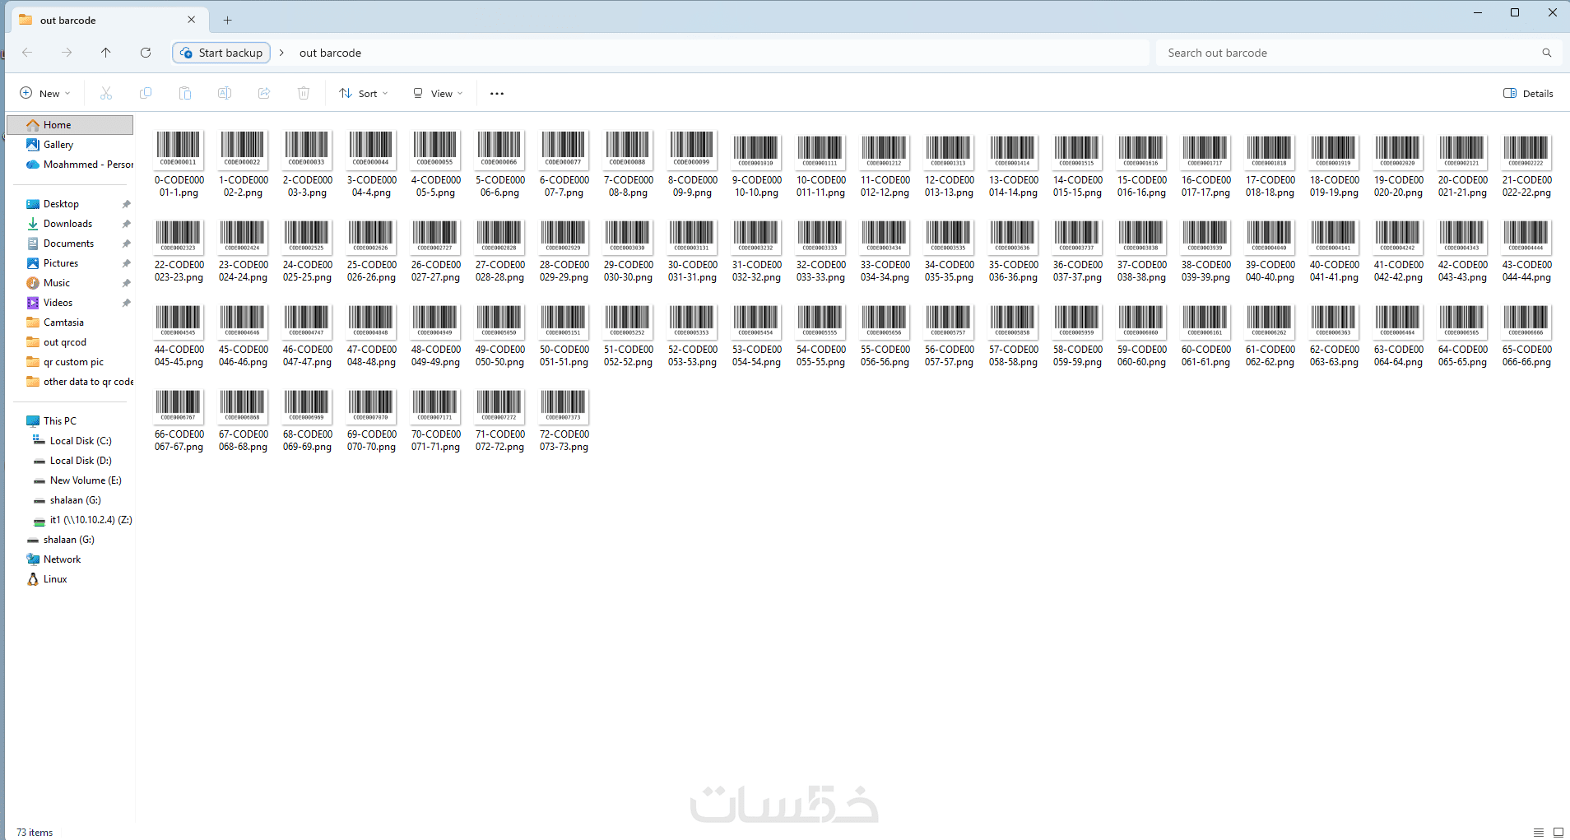Open the Documents folder
1570x840 pixels.
68,244
